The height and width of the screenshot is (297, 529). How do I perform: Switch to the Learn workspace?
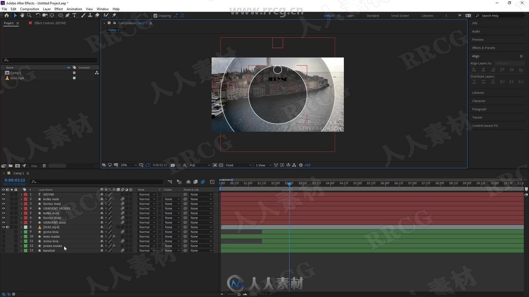[350, 16]
